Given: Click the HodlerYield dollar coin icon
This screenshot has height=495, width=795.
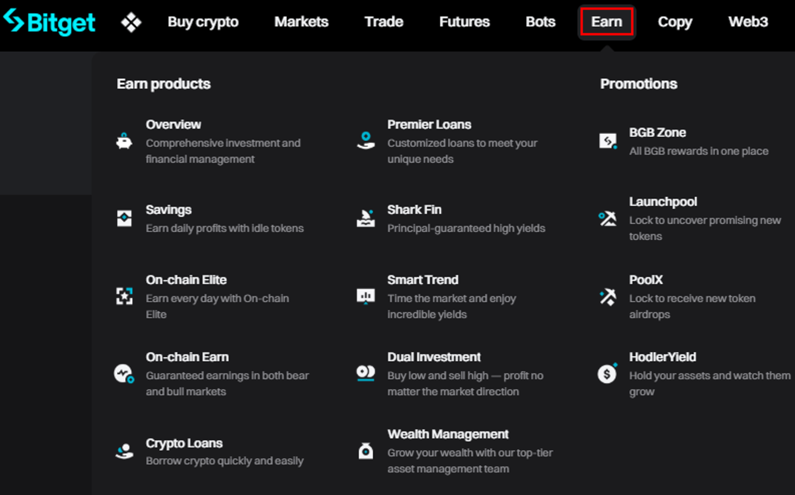Looking at the screenshot, I should [x=607, y=374].
